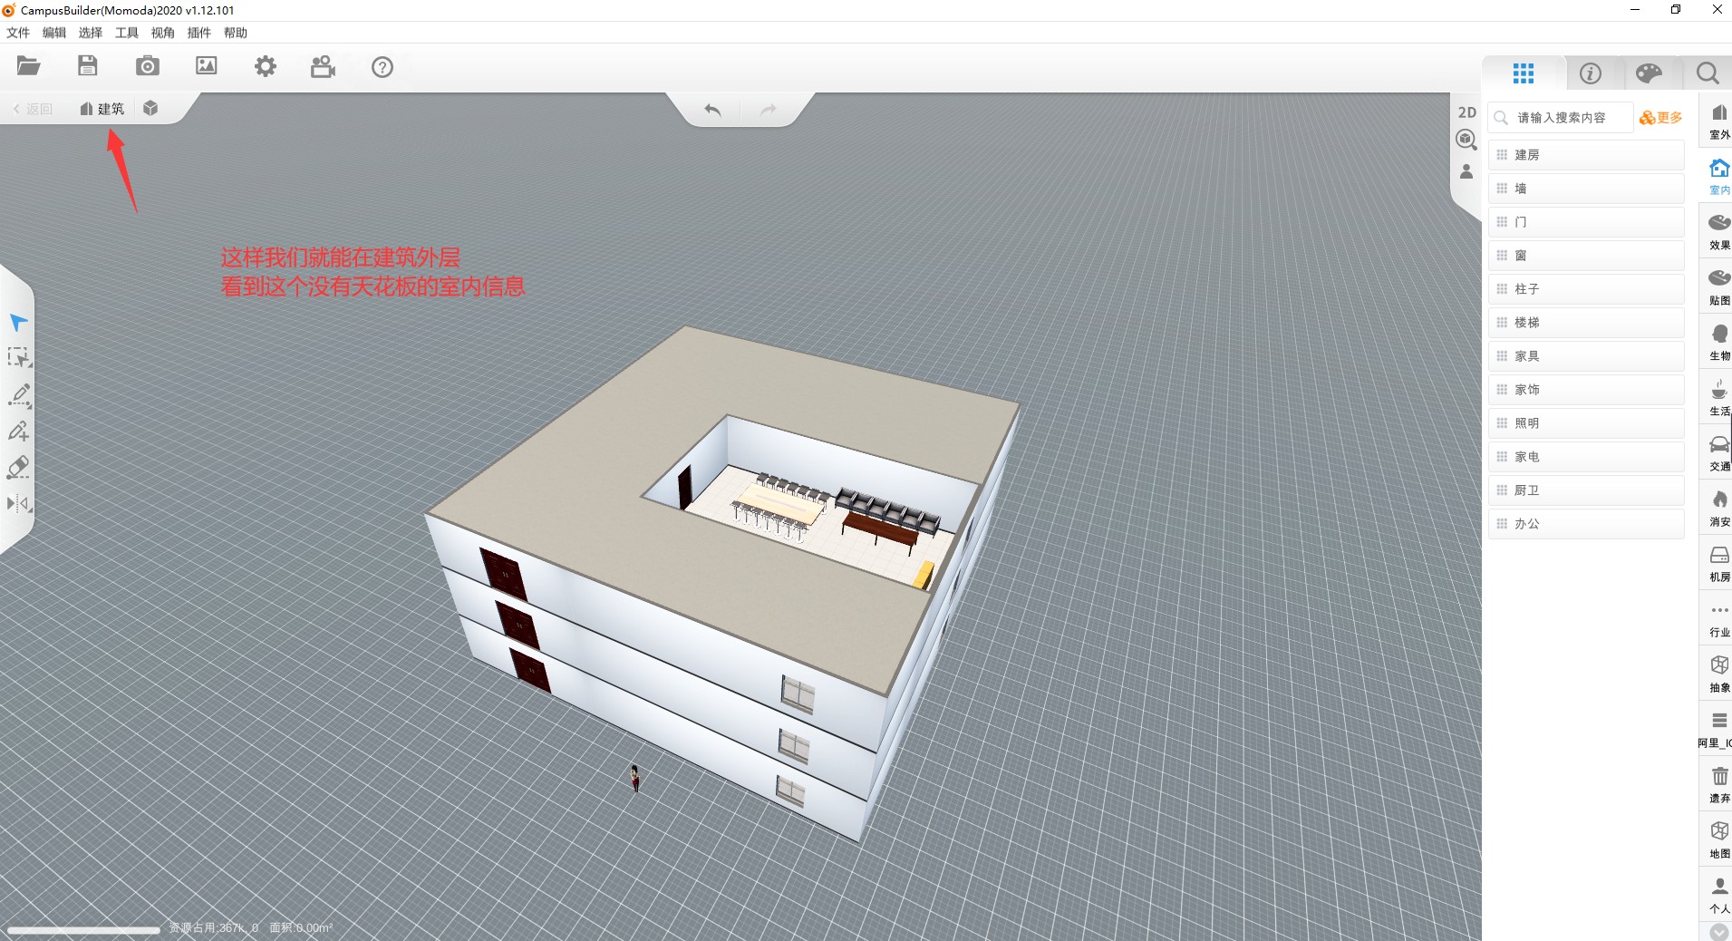Select the 机房 server room sidebar icon

(1718, 564)
